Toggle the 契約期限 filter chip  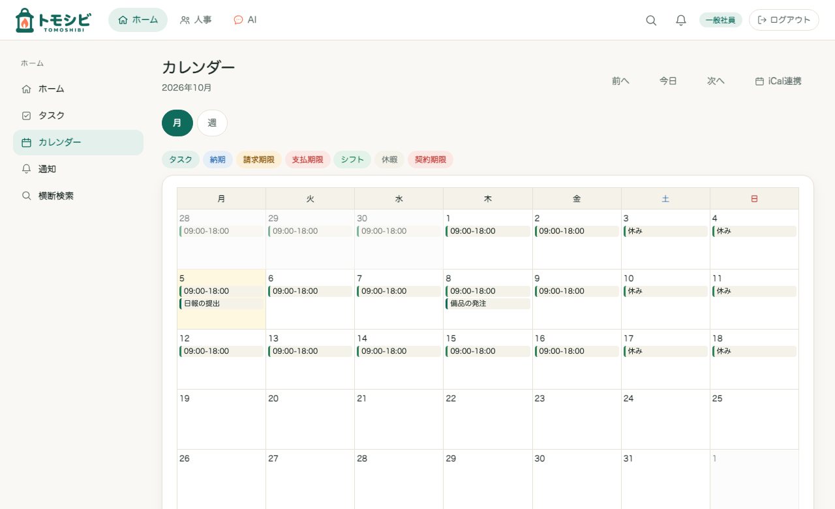click(431, 159)
